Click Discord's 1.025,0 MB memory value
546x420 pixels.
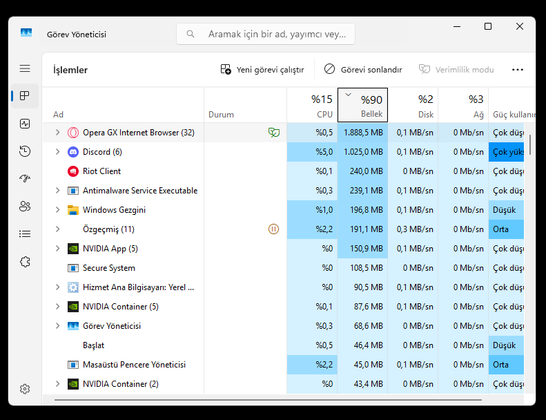[x=363, y=152]
